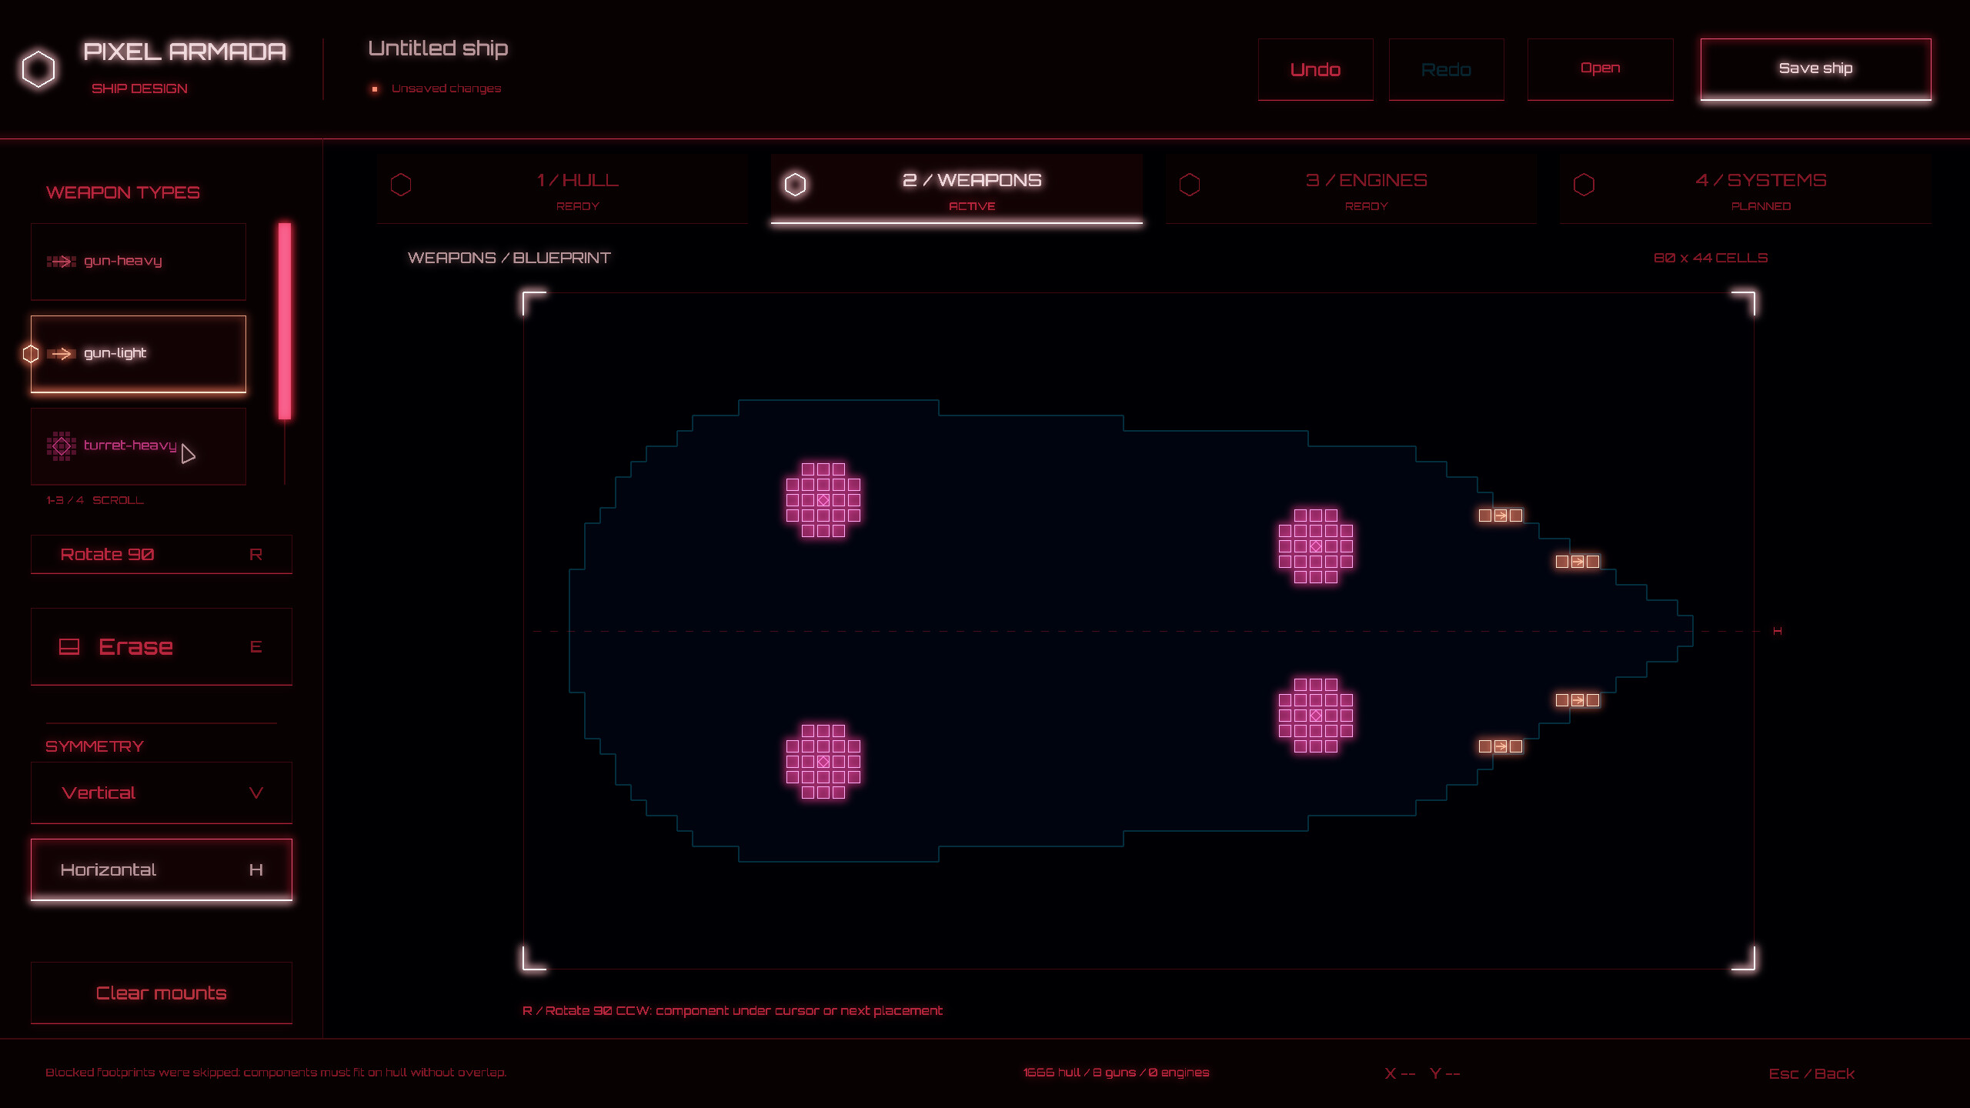Click the upper-left heavy turret mount

pos(823,500)
